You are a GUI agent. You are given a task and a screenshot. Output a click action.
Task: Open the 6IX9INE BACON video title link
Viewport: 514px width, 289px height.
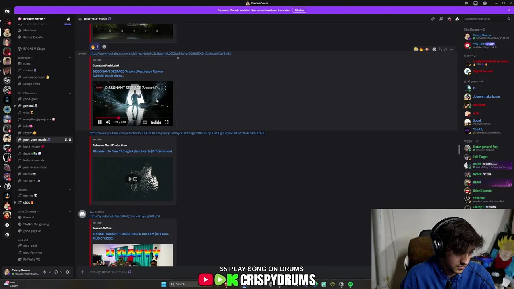point(131,236)
